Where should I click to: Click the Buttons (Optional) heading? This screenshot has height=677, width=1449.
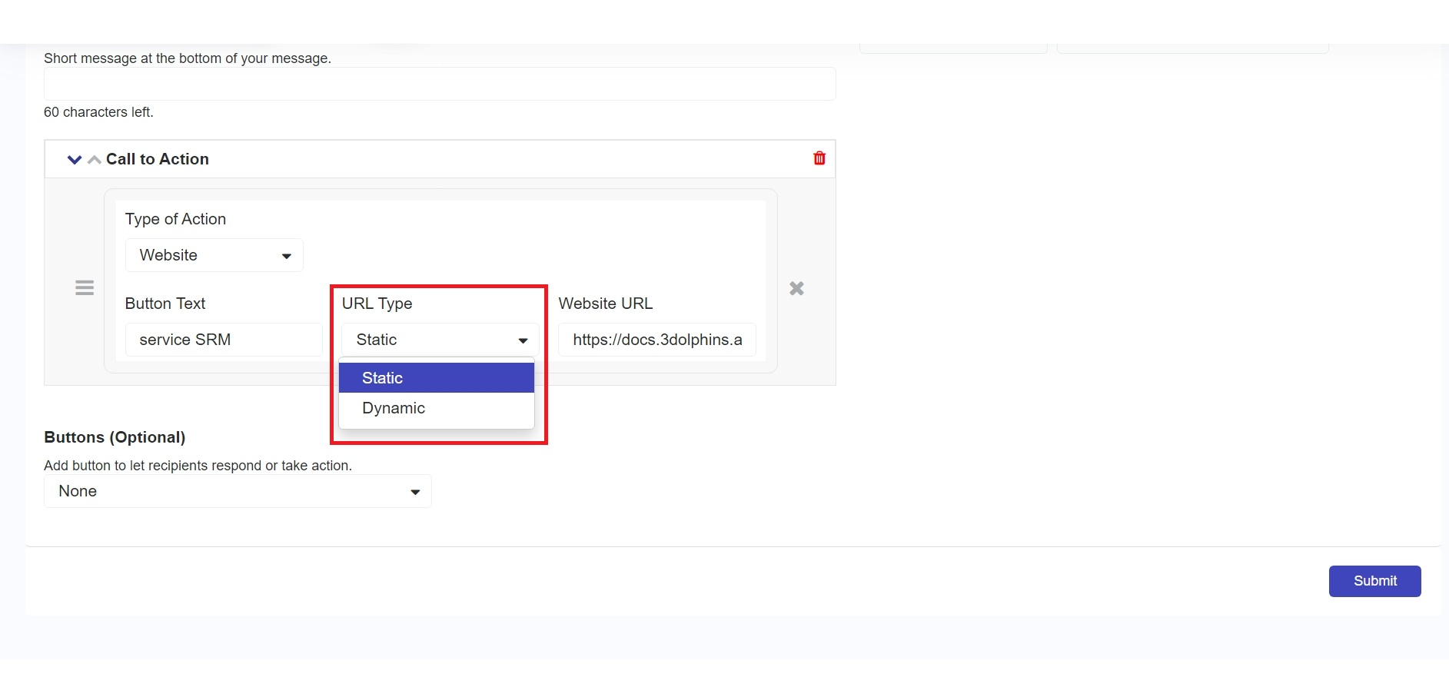115,437
